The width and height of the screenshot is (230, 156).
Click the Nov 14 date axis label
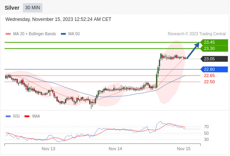tap(115, 149)
